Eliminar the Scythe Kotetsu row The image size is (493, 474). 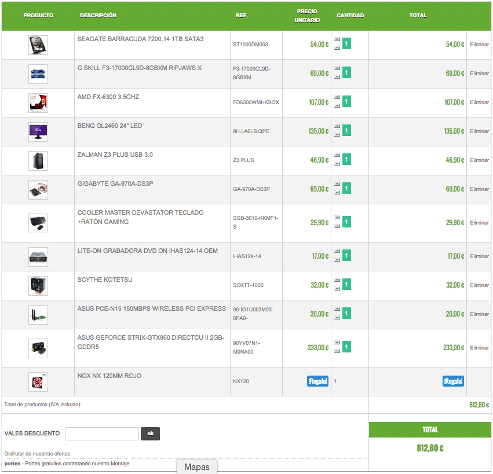pos(479,285)
